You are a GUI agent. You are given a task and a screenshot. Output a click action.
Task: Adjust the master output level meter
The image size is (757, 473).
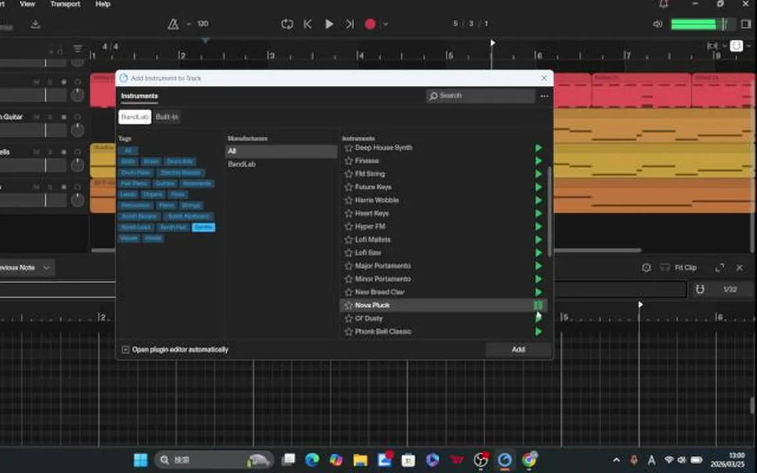(x=703, y=24)
